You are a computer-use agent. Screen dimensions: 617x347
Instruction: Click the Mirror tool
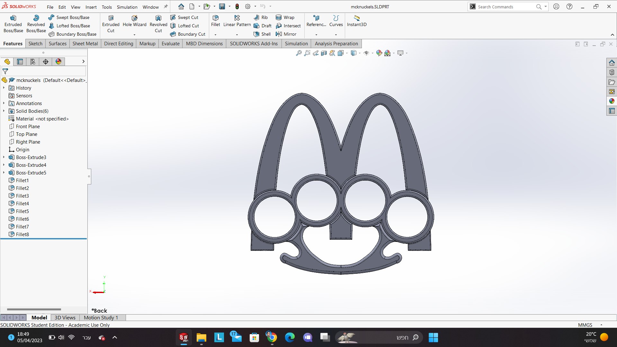tap(286, 34)
